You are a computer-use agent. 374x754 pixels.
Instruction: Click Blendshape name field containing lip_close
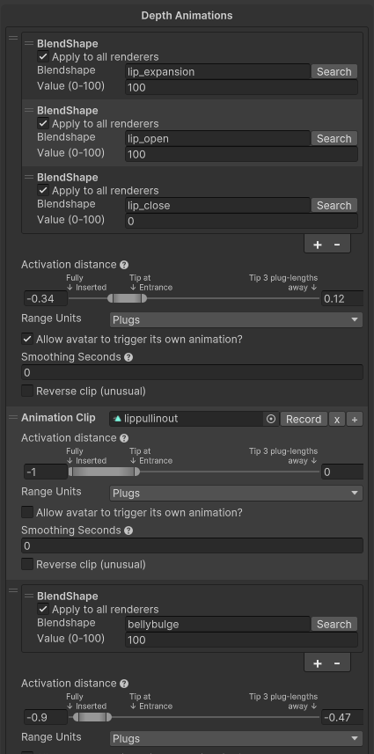pos(217,205)
